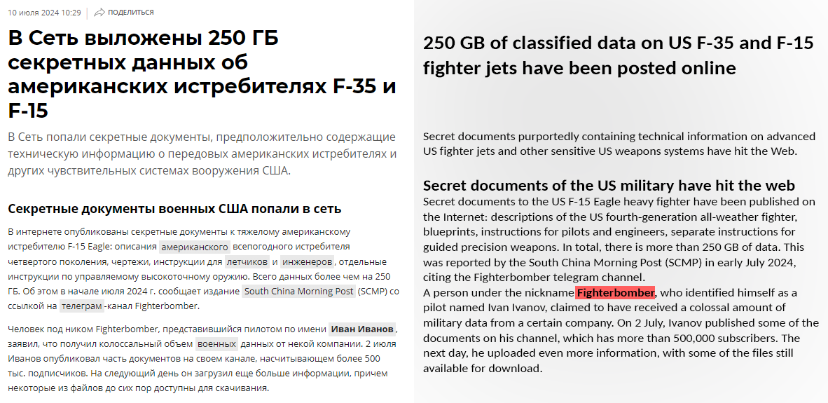Open the South China Morning Post link
828x403 pixels.
[298, 291]
